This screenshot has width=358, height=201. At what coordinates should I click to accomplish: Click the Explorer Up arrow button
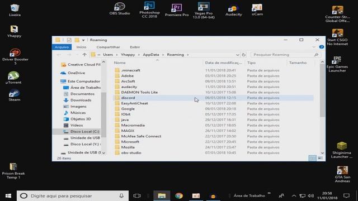[x=84, y=55]
